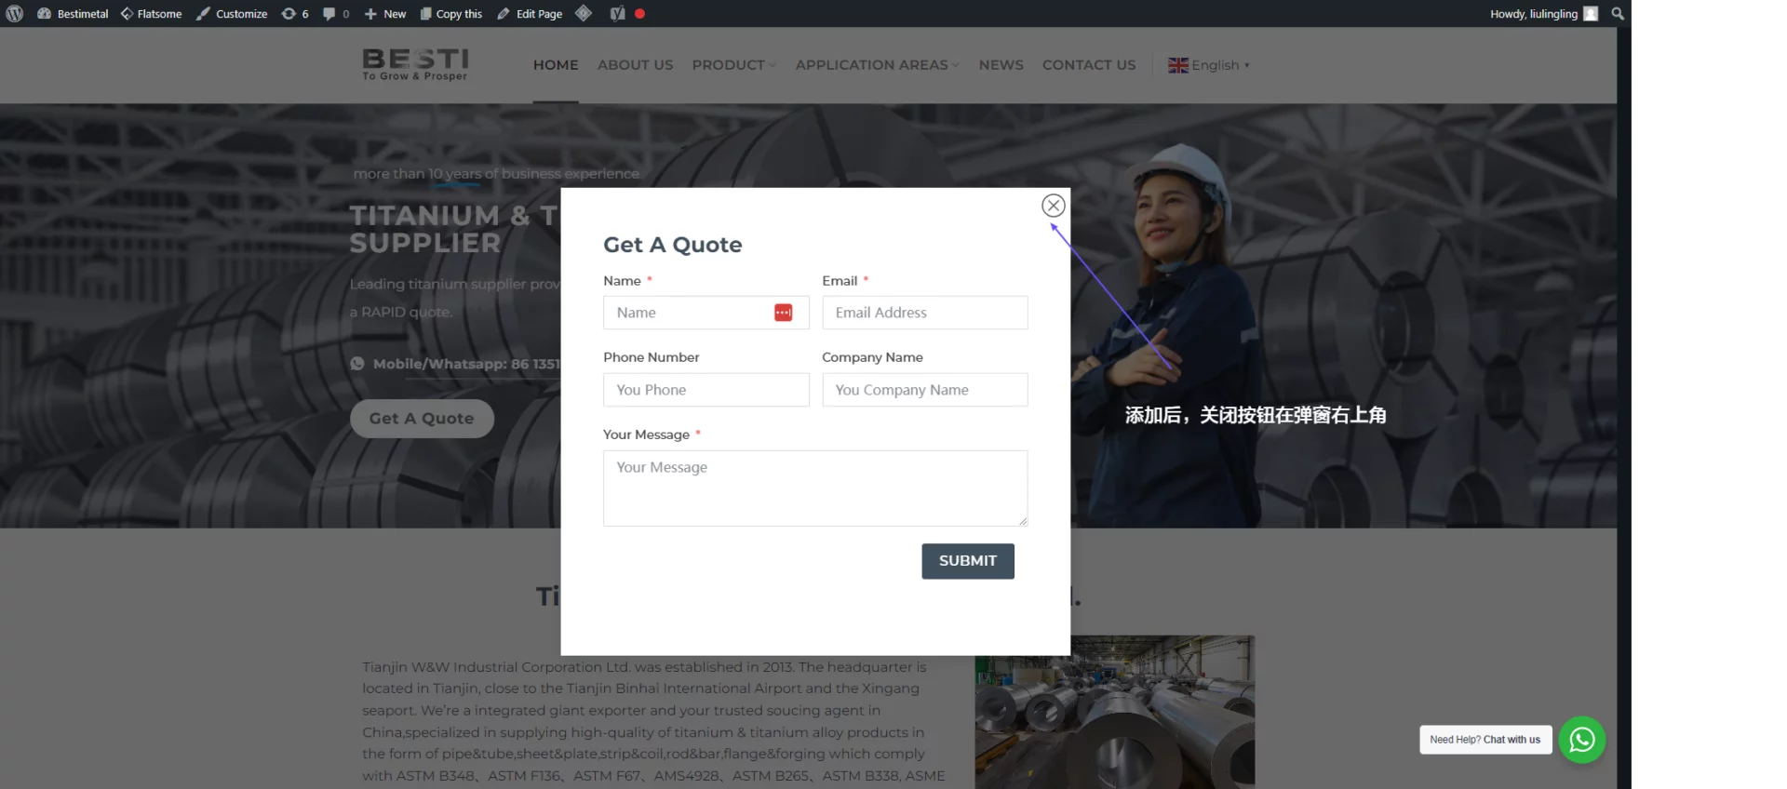Open the green WhatsApp chat button
This screenshot has width=1787, height=789.
click(x=1582, y=740)
